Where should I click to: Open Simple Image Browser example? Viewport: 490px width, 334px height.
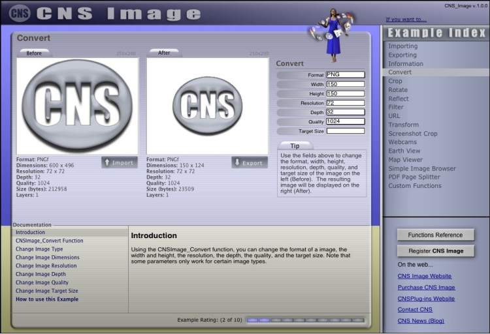[x=422, y=168]
